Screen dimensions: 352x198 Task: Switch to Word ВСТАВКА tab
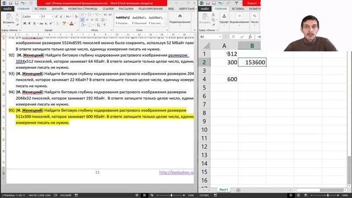[x=41, y=9]
